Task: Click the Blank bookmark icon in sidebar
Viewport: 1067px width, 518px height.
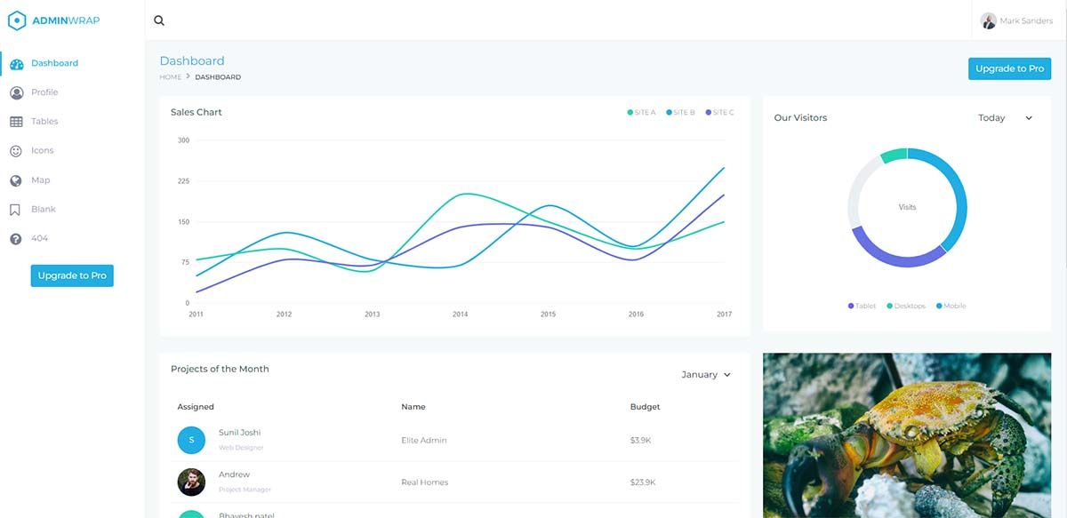Action: coord(15,210)
